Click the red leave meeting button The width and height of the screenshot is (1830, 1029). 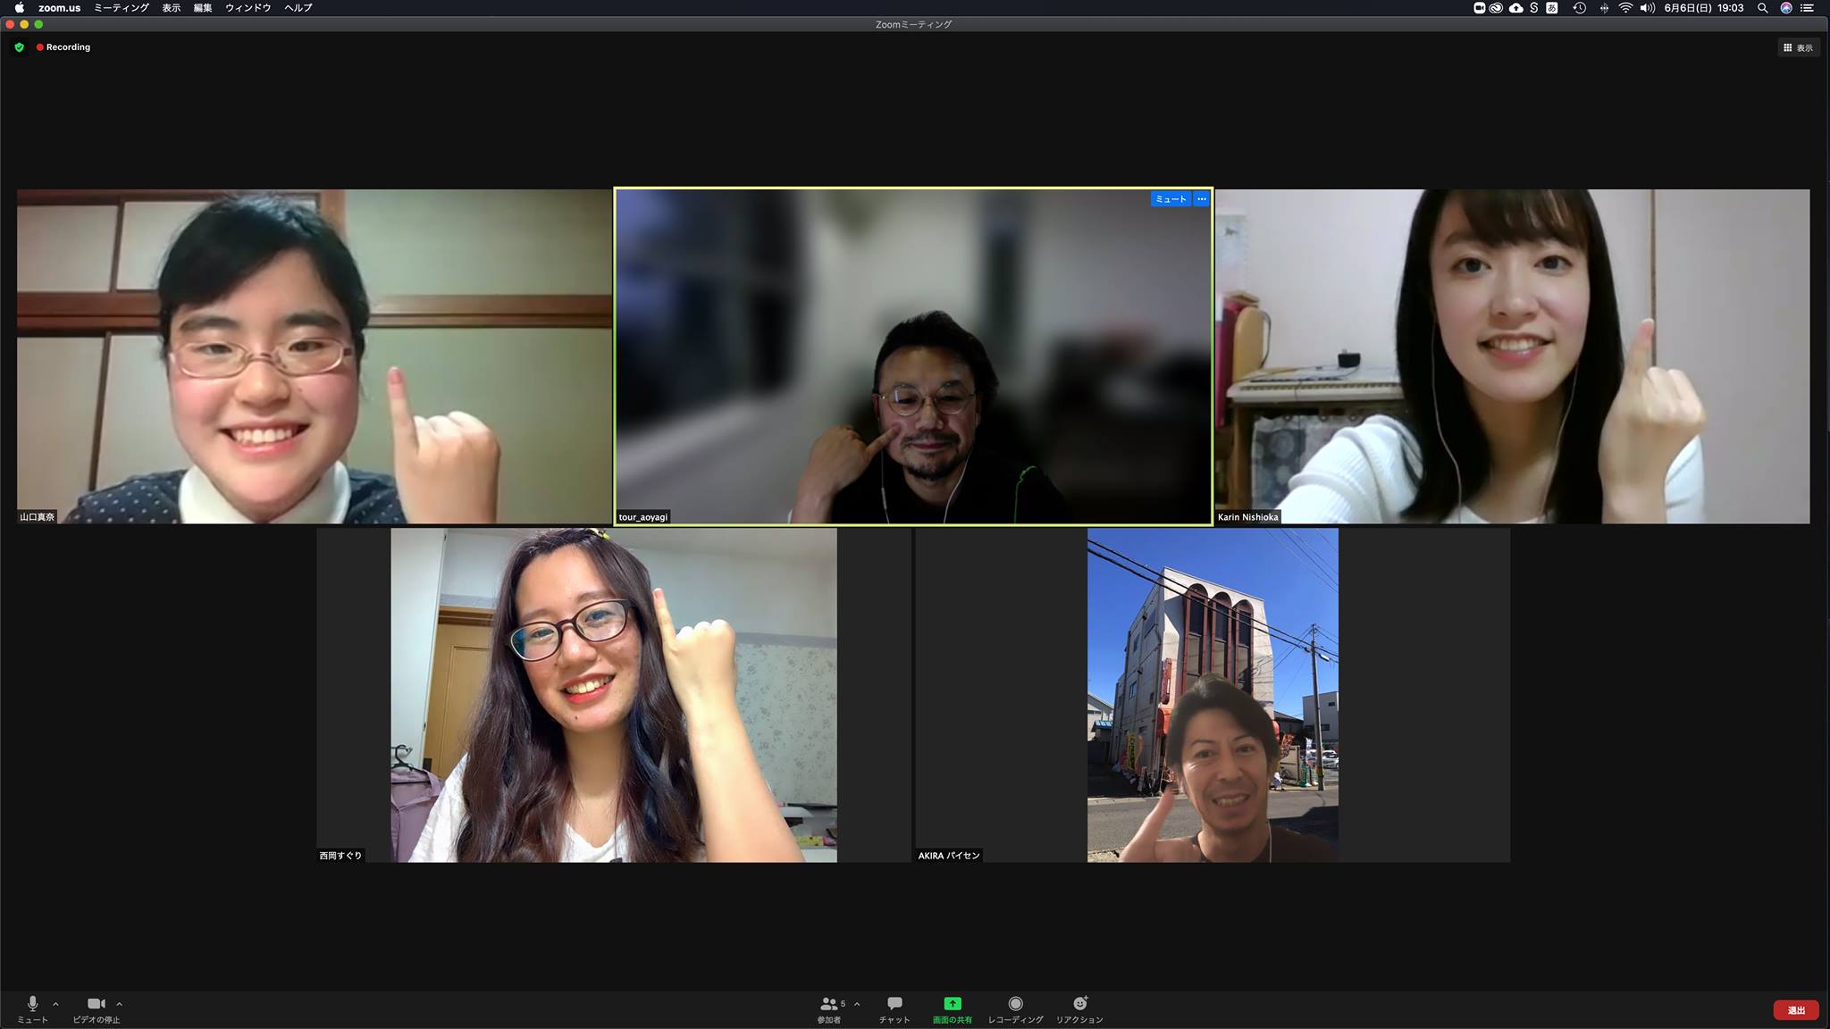[x=1796, y=1010]
